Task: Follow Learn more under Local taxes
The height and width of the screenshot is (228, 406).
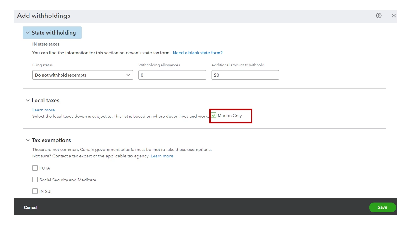Action: pyautogui.click(x=43, y=110)
